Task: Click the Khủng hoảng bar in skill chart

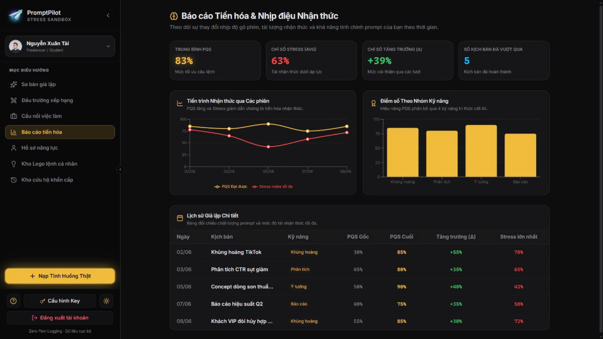Action: pos(403,153)
